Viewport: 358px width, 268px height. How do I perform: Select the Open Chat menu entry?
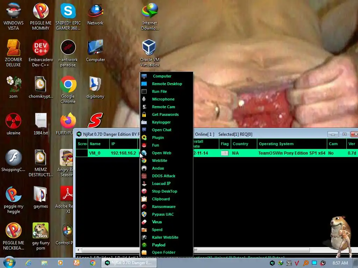coord(167,130)
